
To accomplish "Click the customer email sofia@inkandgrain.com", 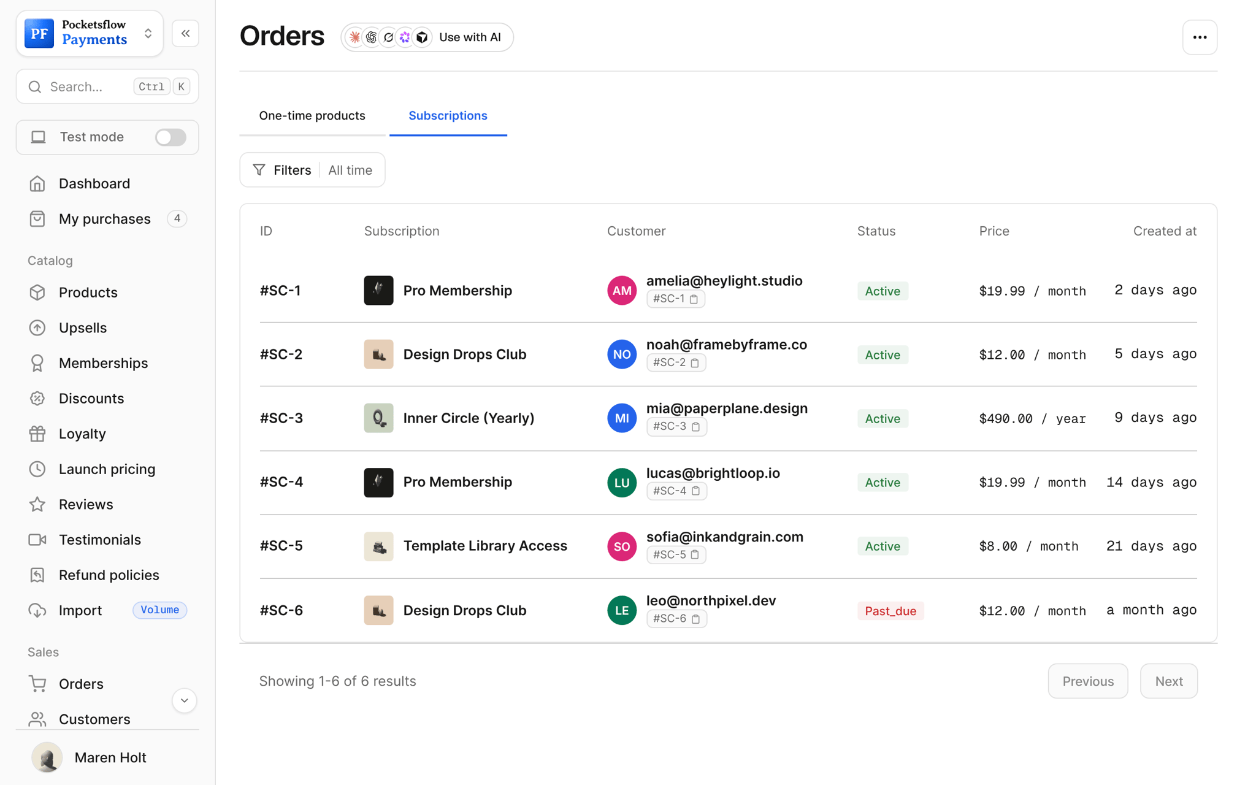I will coord(724,537).
